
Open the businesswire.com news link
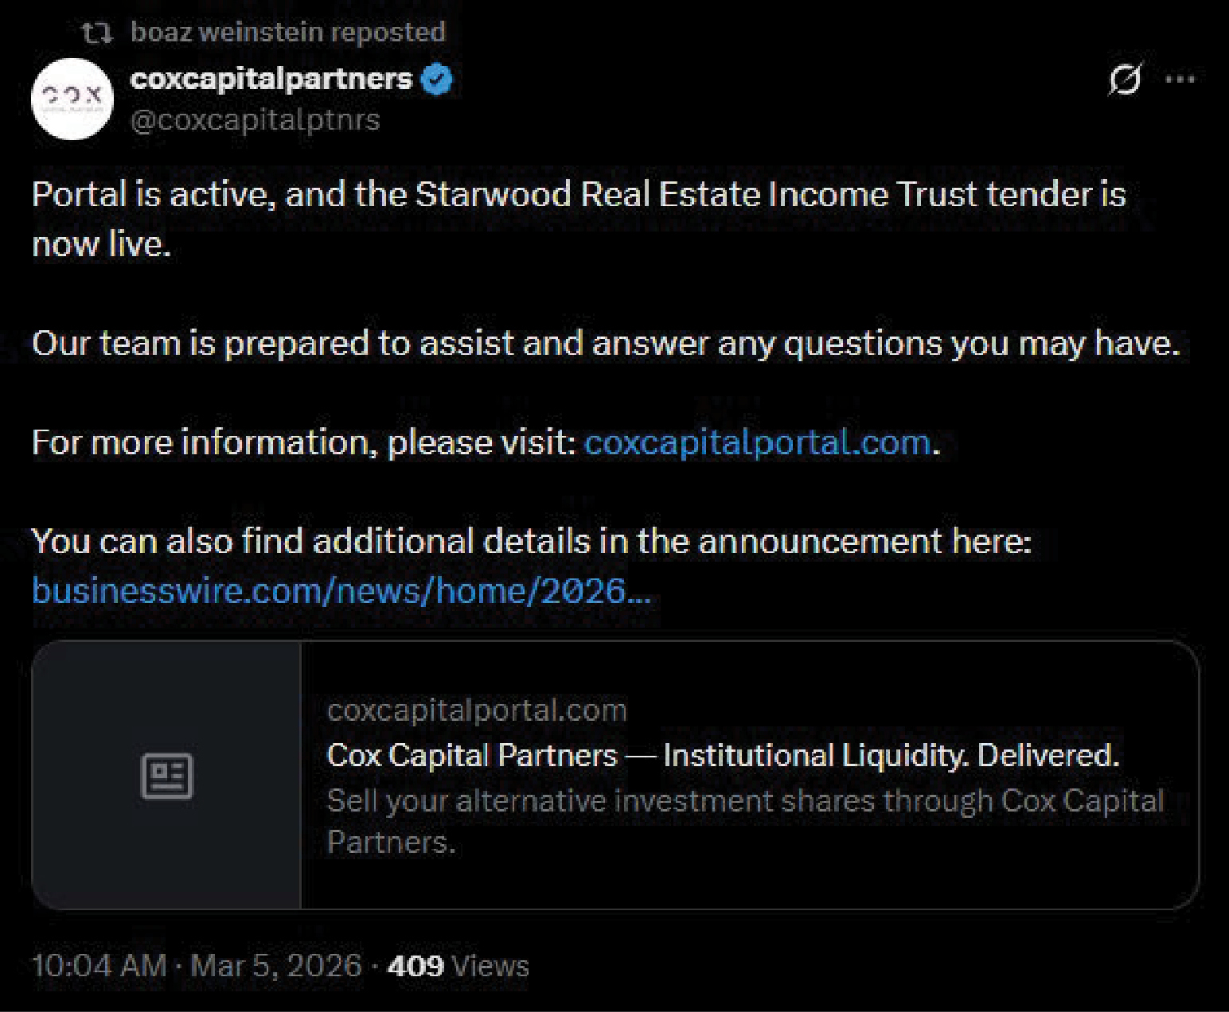(x=341, y=590)
